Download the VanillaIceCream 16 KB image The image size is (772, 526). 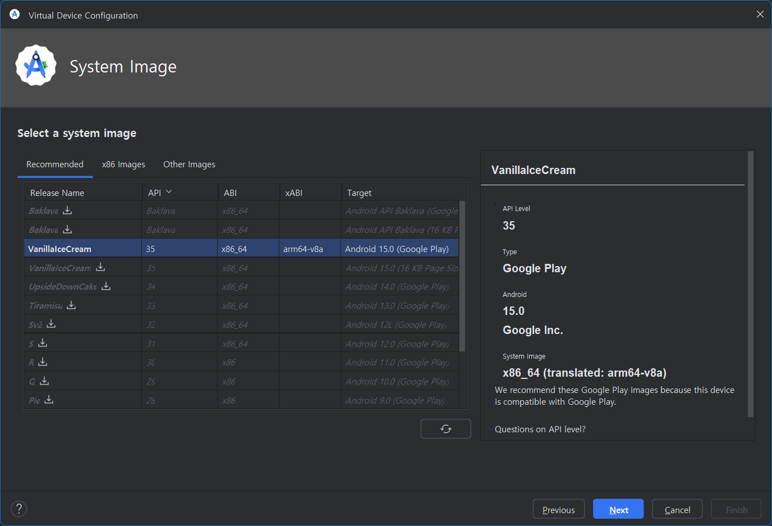(100, 267)
